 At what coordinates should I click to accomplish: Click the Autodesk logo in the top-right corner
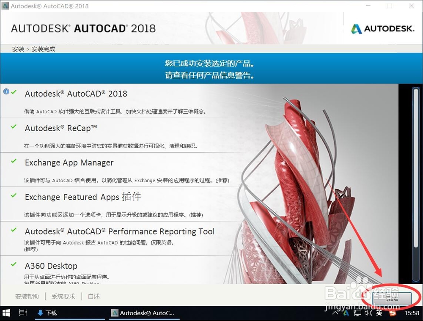[382, 29]
